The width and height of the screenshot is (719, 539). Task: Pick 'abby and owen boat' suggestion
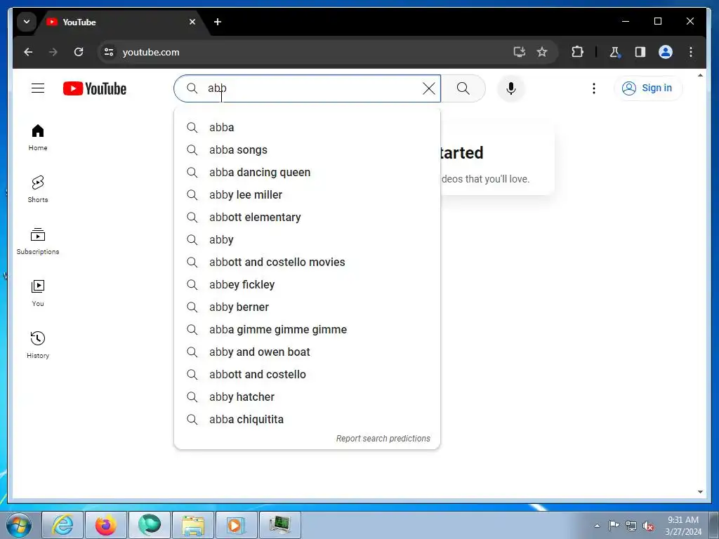coord(308,352)
